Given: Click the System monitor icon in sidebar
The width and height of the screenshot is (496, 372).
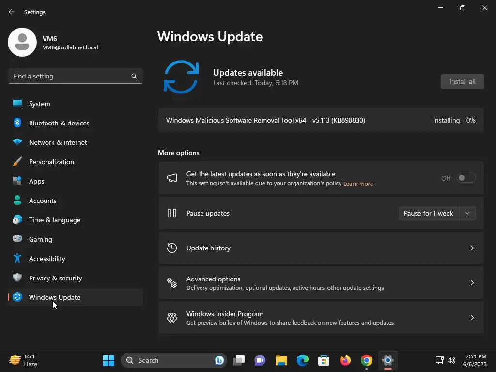Looking at the screenshot, I should pos(17,103).
